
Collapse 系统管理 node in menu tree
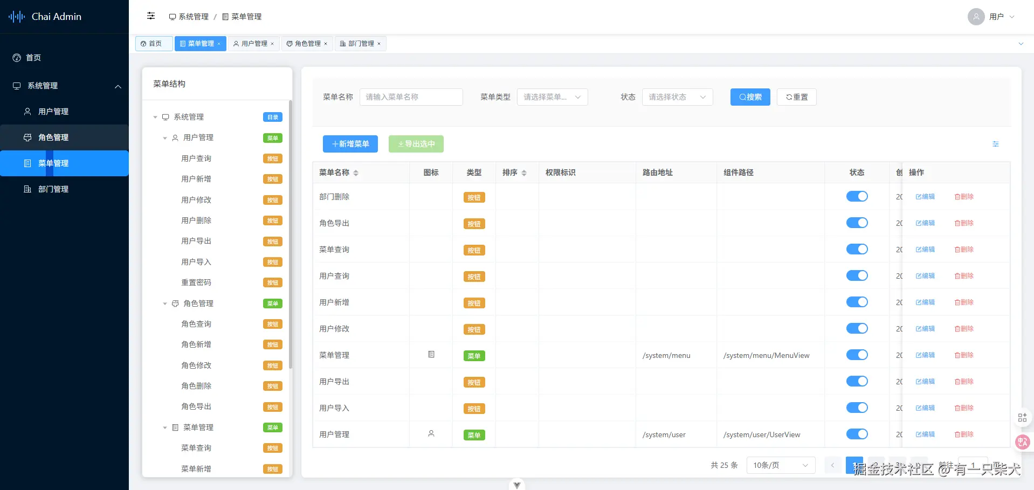coord(155,117)
